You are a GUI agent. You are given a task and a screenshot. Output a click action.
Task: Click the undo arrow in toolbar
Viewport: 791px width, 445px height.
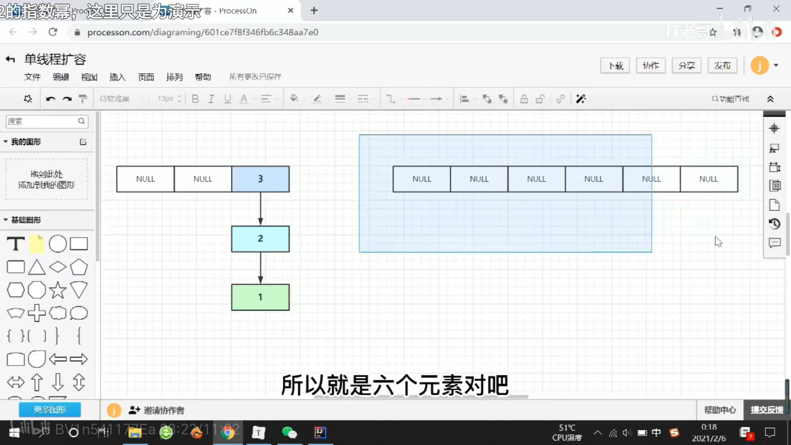pyautogui.click(x=51, y=99)
